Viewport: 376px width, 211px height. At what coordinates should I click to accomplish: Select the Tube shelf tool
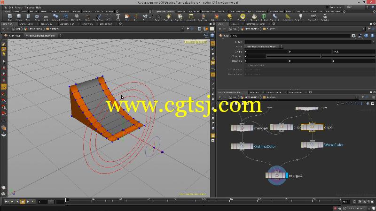click(28, 17)
